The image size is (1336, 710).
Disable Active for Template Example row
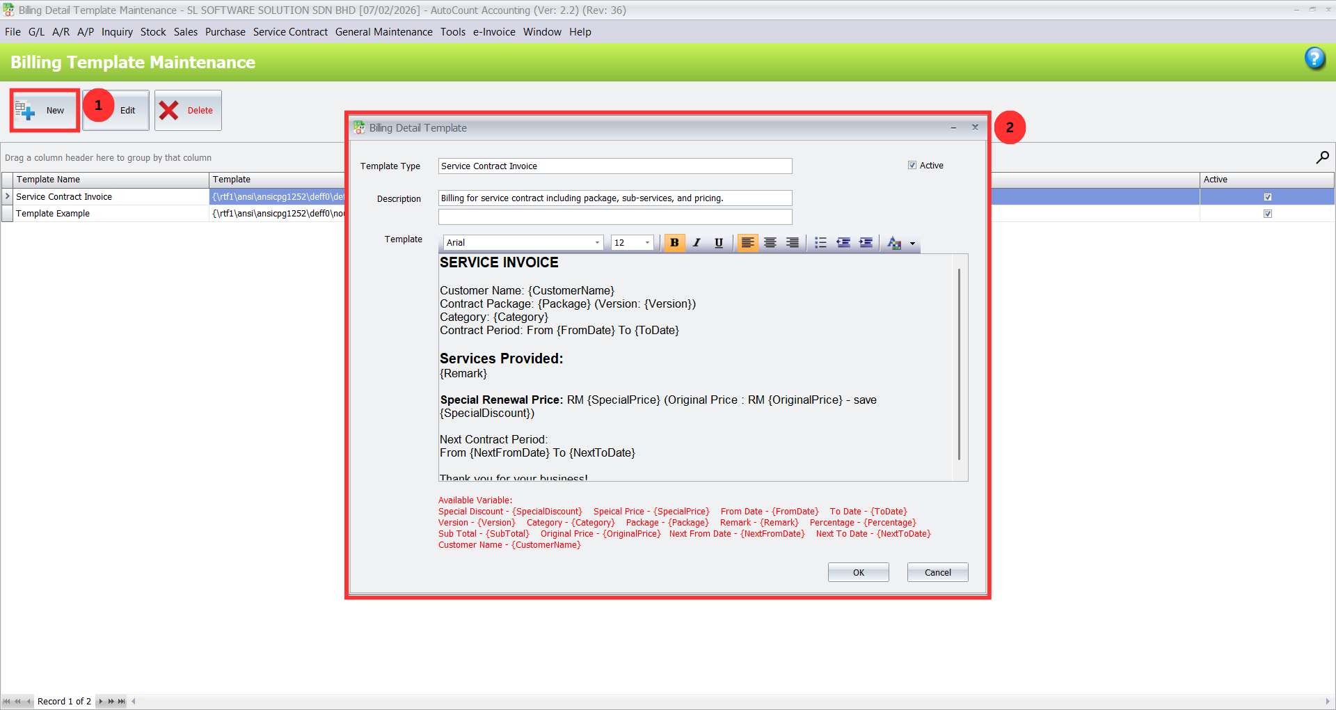click(x=1268, y=214)
